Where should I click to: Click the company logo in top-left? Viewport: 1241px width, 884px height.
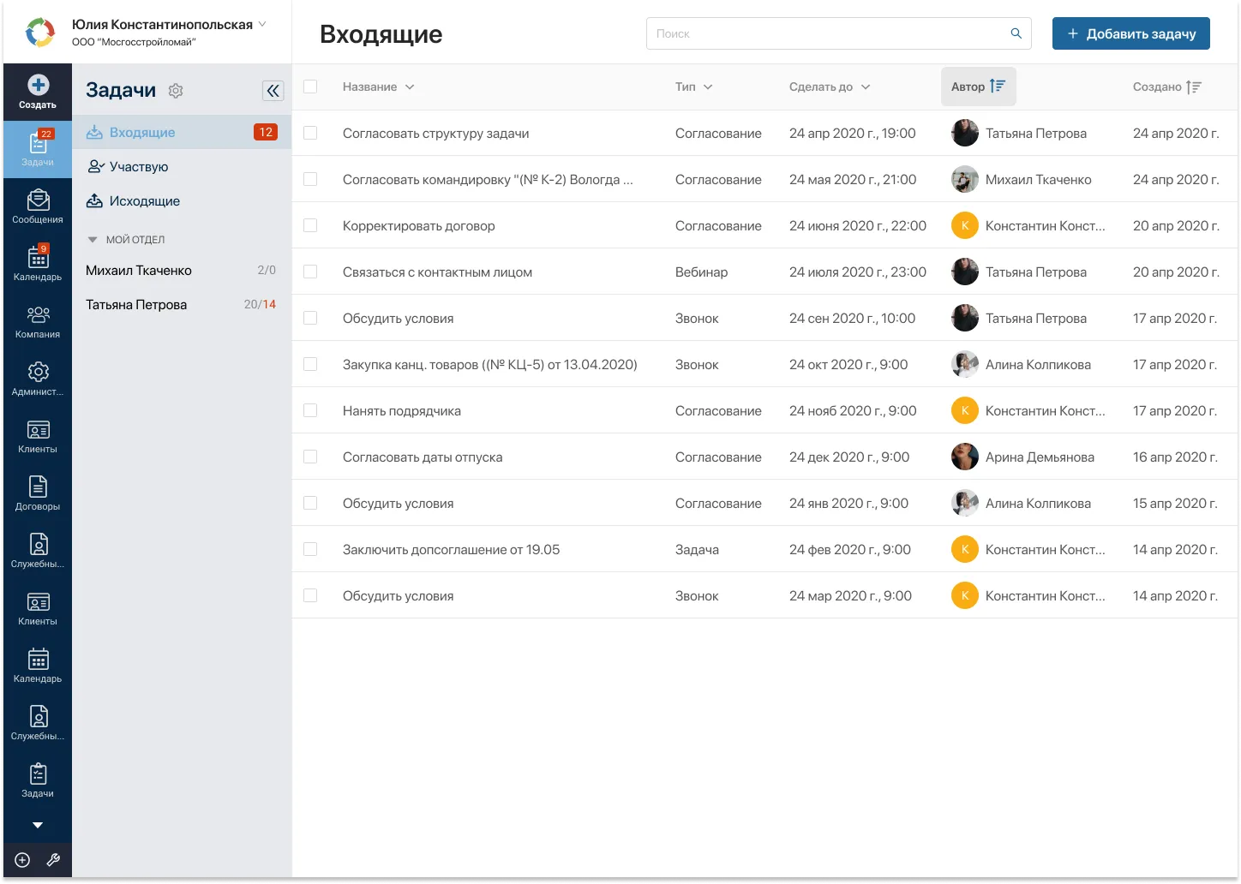(39, 33)
